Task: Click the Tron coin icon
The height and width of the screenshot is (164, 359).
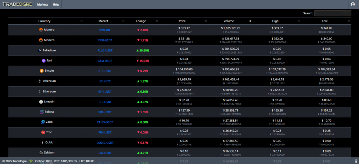Action: click(x=43, y=133)
